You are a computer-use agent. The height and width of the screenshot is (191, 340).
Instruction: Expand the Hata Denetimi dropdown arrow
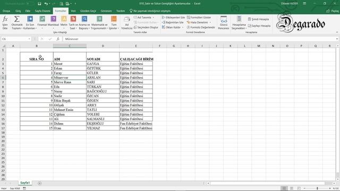point(210,22)
